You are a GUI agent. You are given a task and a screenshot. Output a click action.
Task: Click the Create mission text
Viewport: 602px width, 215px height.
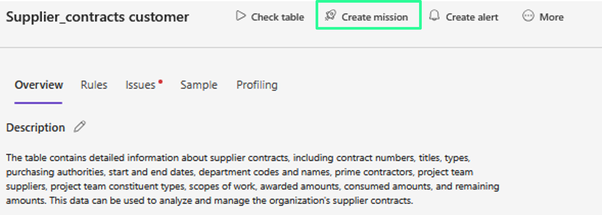pyautogui.click(x=374, y=17)
